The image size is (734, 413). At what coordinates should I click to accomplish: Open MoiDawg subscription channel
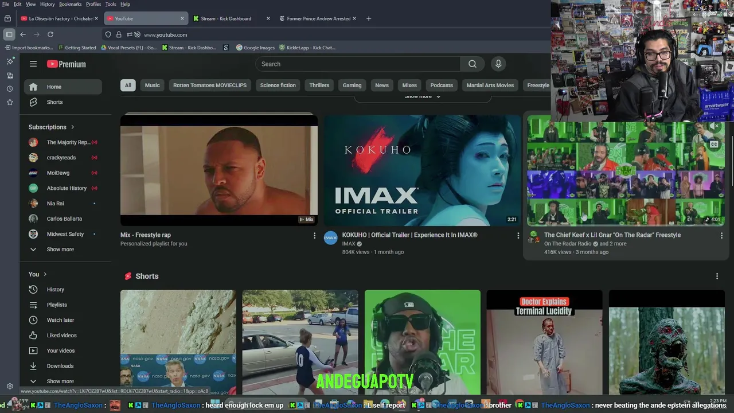point(63,173)
